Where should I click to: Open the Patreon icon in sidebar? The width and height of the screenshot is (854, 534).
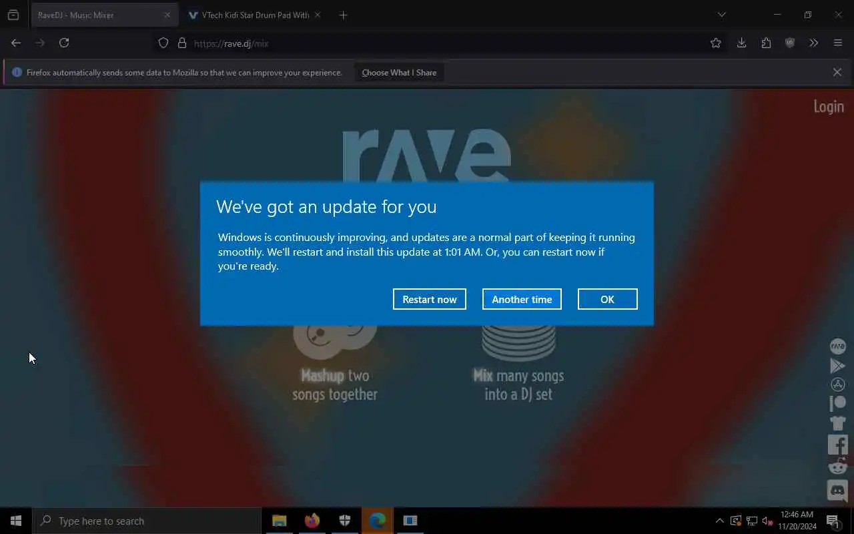pyautogui.click(x=837, y=403)
